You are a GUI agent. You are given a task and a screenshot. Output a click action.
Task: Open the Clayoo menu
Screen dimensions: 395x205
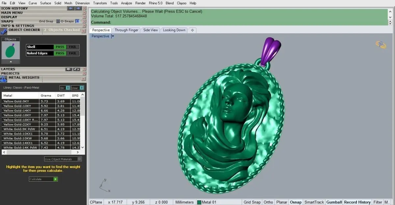181,3
